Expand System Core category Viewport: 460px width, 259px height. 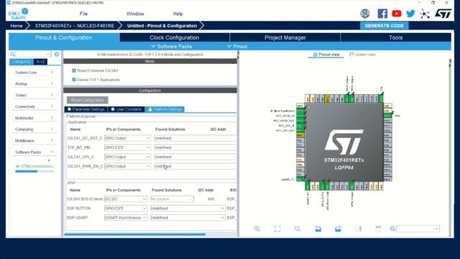click(34, 72)
